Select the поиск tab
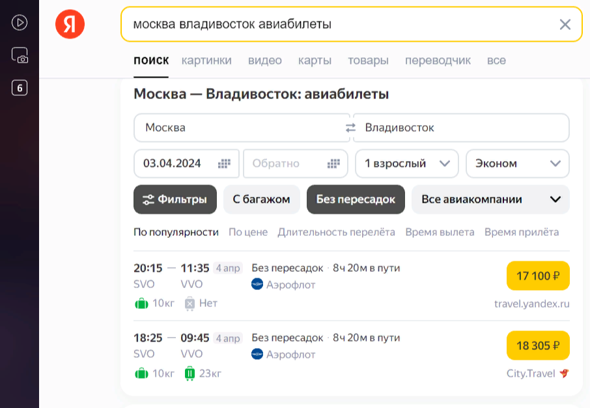 click(151, 60)
